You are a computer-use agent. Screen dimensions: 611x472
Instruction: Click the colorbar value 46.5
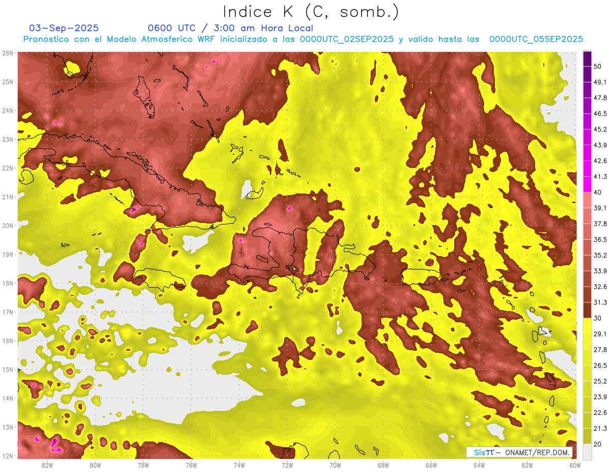pos(600,114)
